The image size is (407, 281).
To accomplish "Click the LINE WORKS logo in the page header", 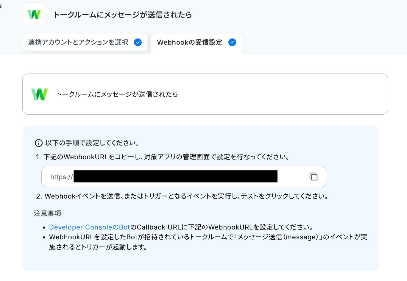I will pos(34,14).
